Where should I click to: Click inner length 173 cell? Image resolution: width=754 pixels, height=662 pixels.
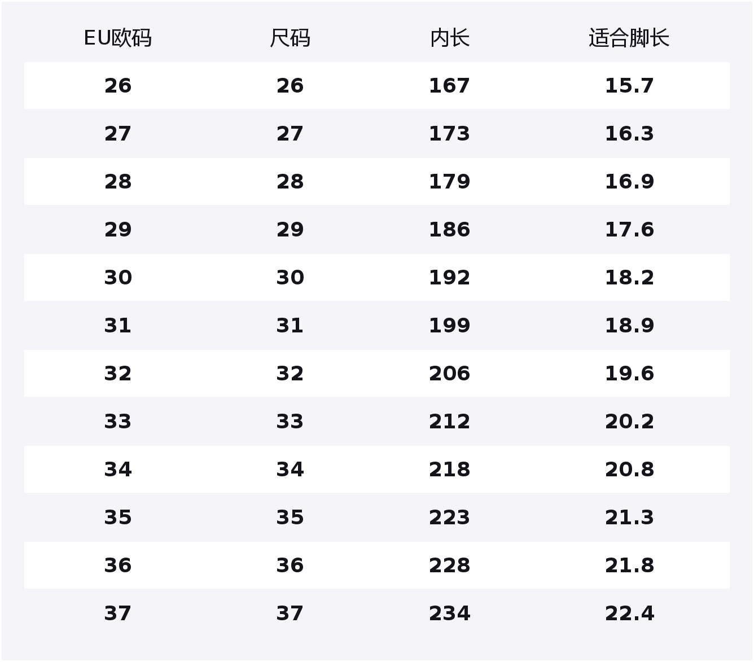pyautogui.click(x=449, y=134)
